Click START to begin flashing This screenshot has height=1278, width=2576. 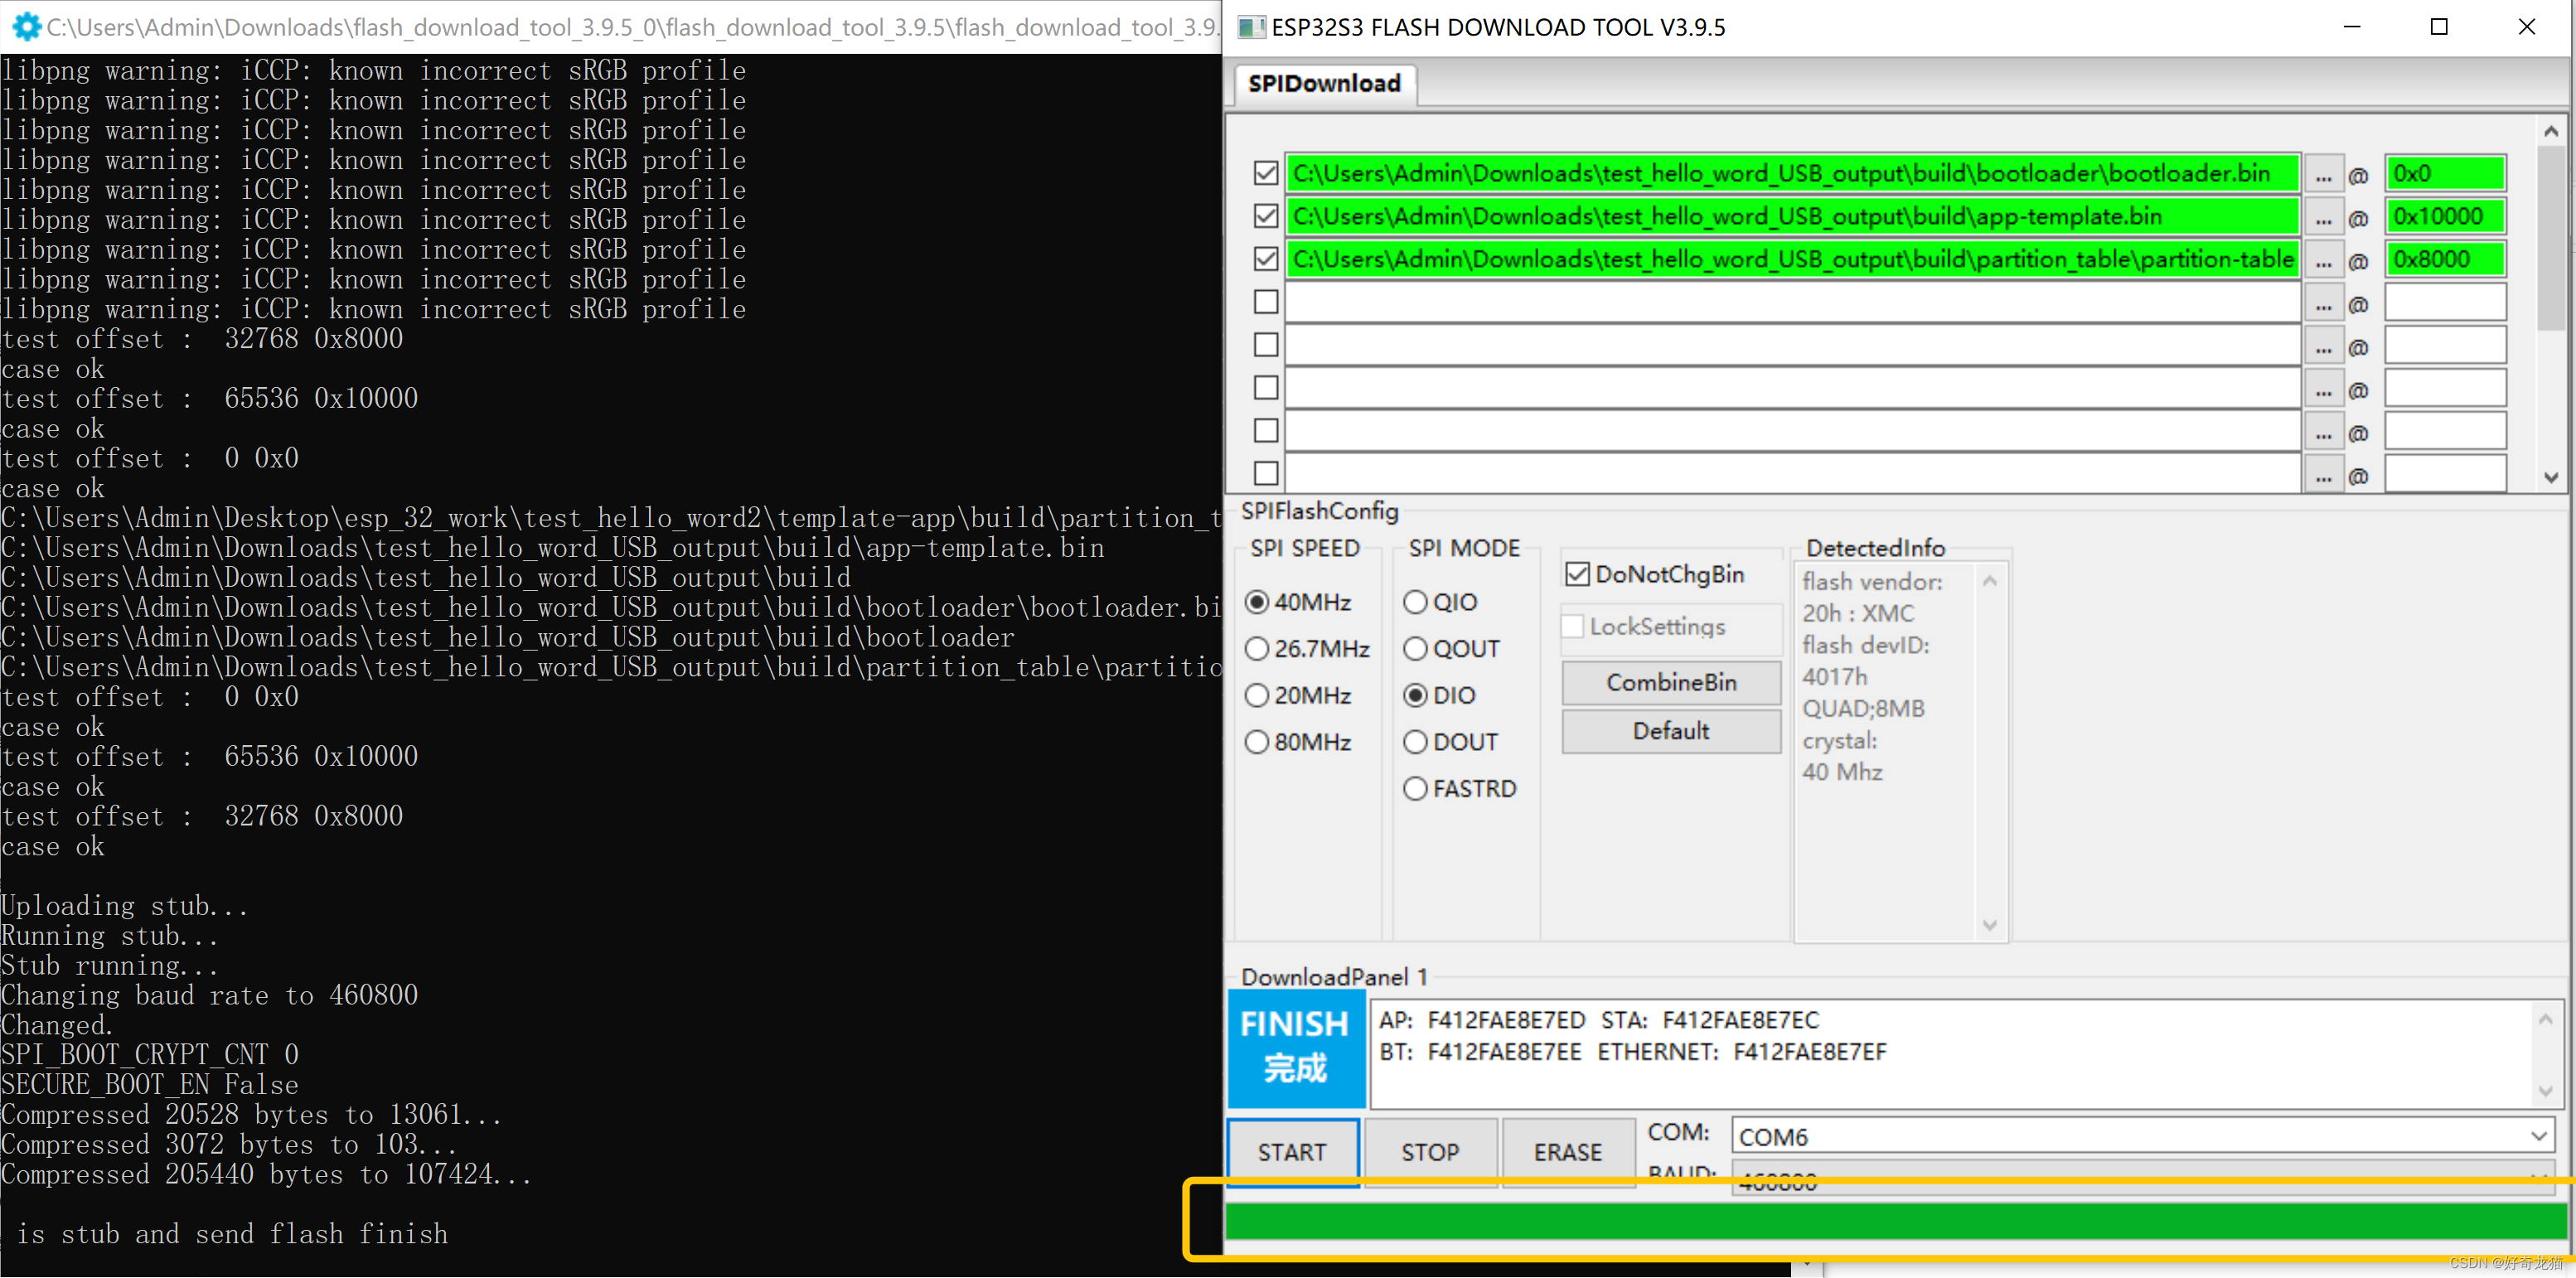coord(1292,1152)
